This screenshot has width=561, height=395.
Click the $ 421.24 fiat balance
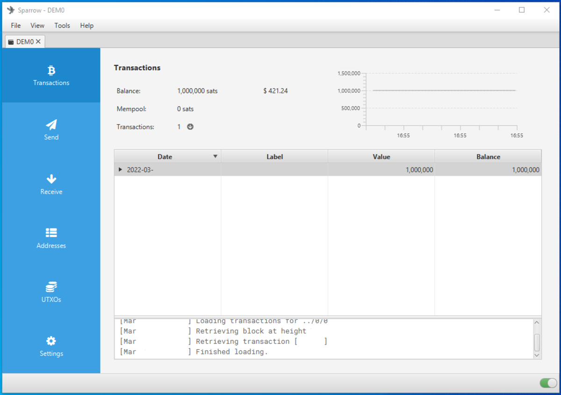(x=275, y=91)
